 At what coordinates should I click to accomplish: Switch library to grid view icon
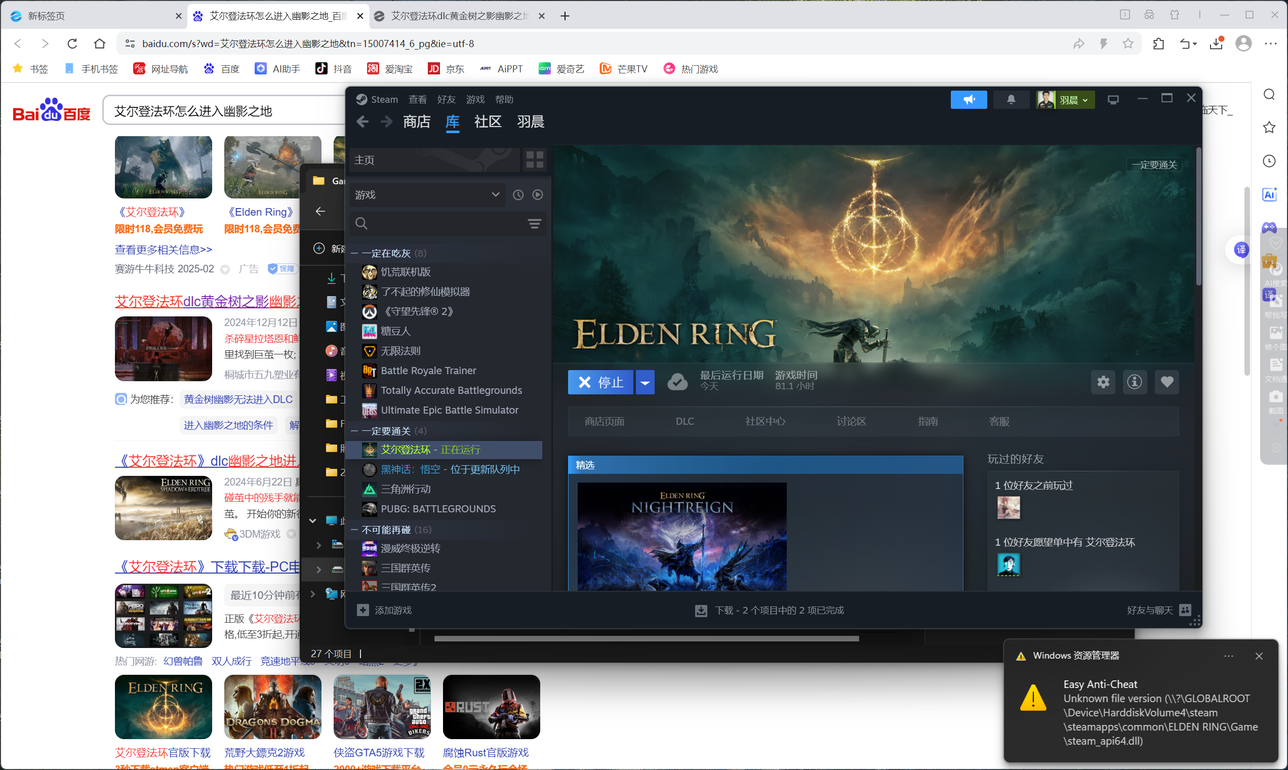(534, 160)
